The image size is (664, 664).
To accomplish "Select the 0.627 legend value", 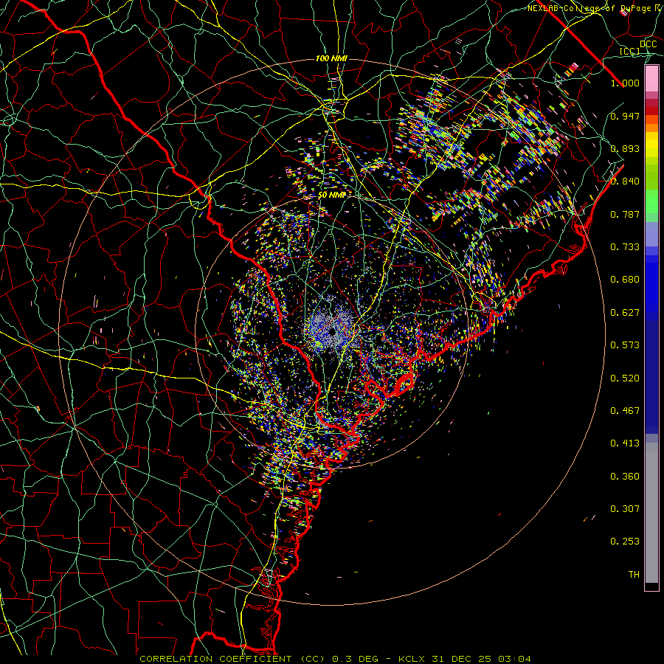I will (x=625, y=313).
